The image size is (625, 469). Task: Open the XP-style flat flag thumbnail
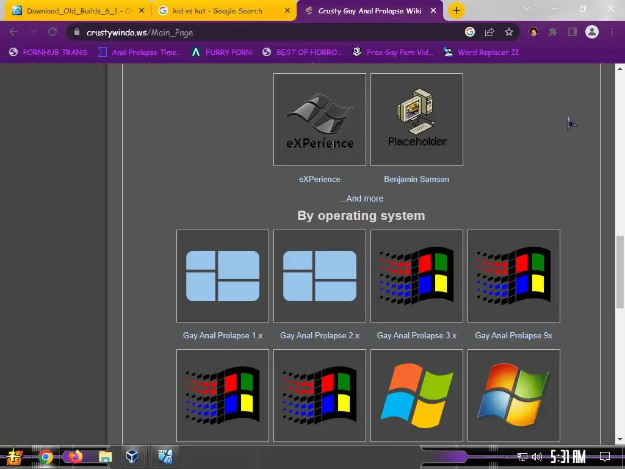click(x=416, y=396)
